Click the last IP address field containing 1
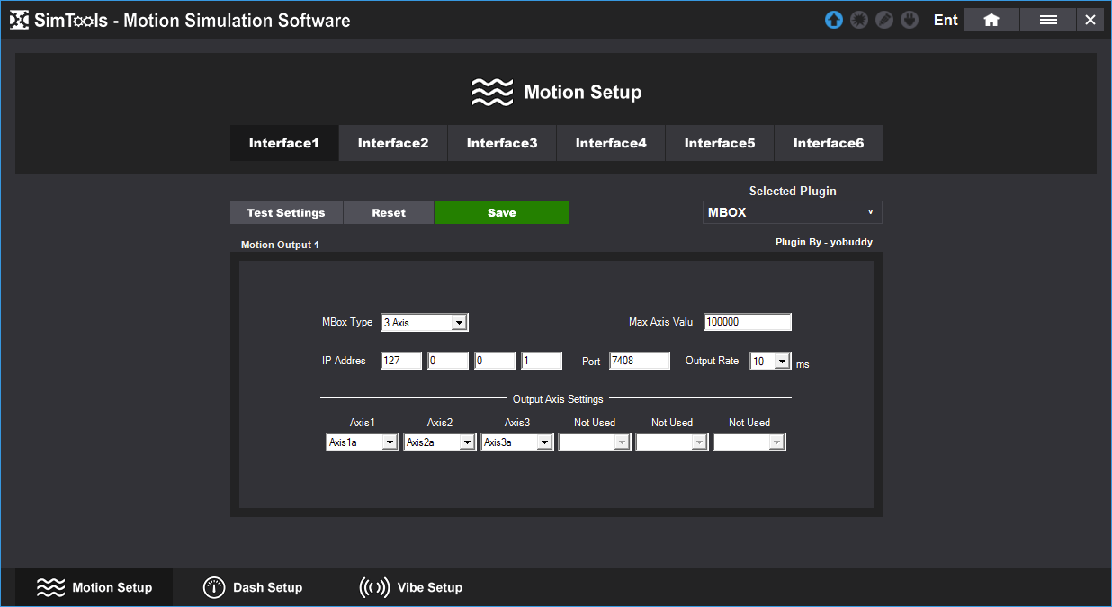Image resolution: width=1112 pixels, height=607 pixels. tap(542, 361)
